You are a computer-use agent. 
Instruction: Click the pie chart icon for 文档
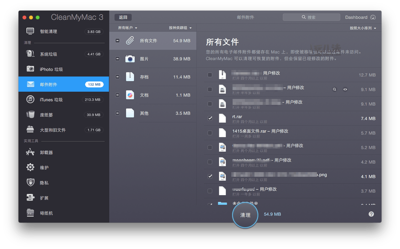coord(130,95)
